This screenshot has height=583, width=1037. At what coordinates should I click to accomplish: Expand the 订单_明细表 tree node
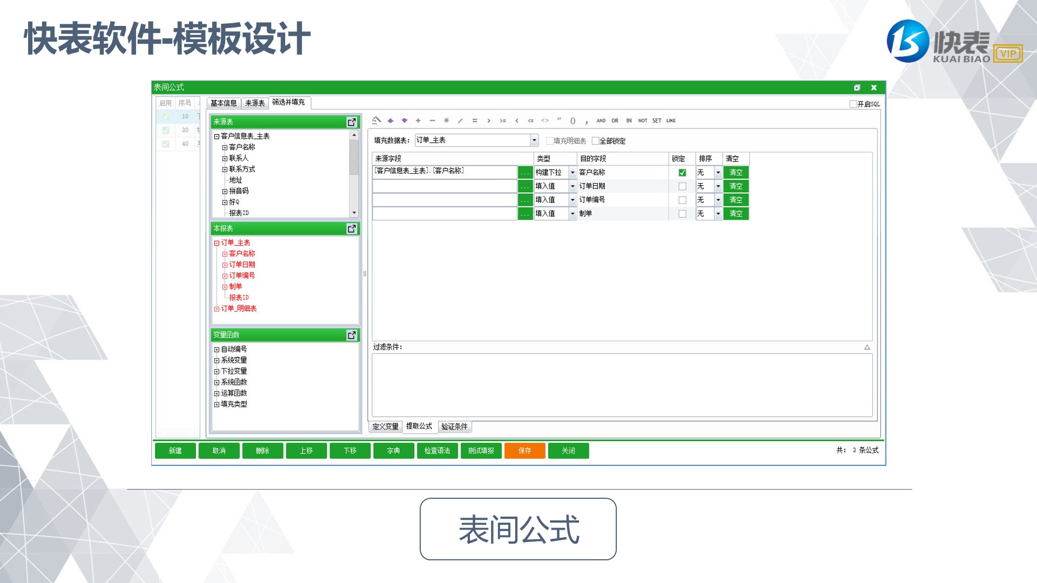click(217, 309)
